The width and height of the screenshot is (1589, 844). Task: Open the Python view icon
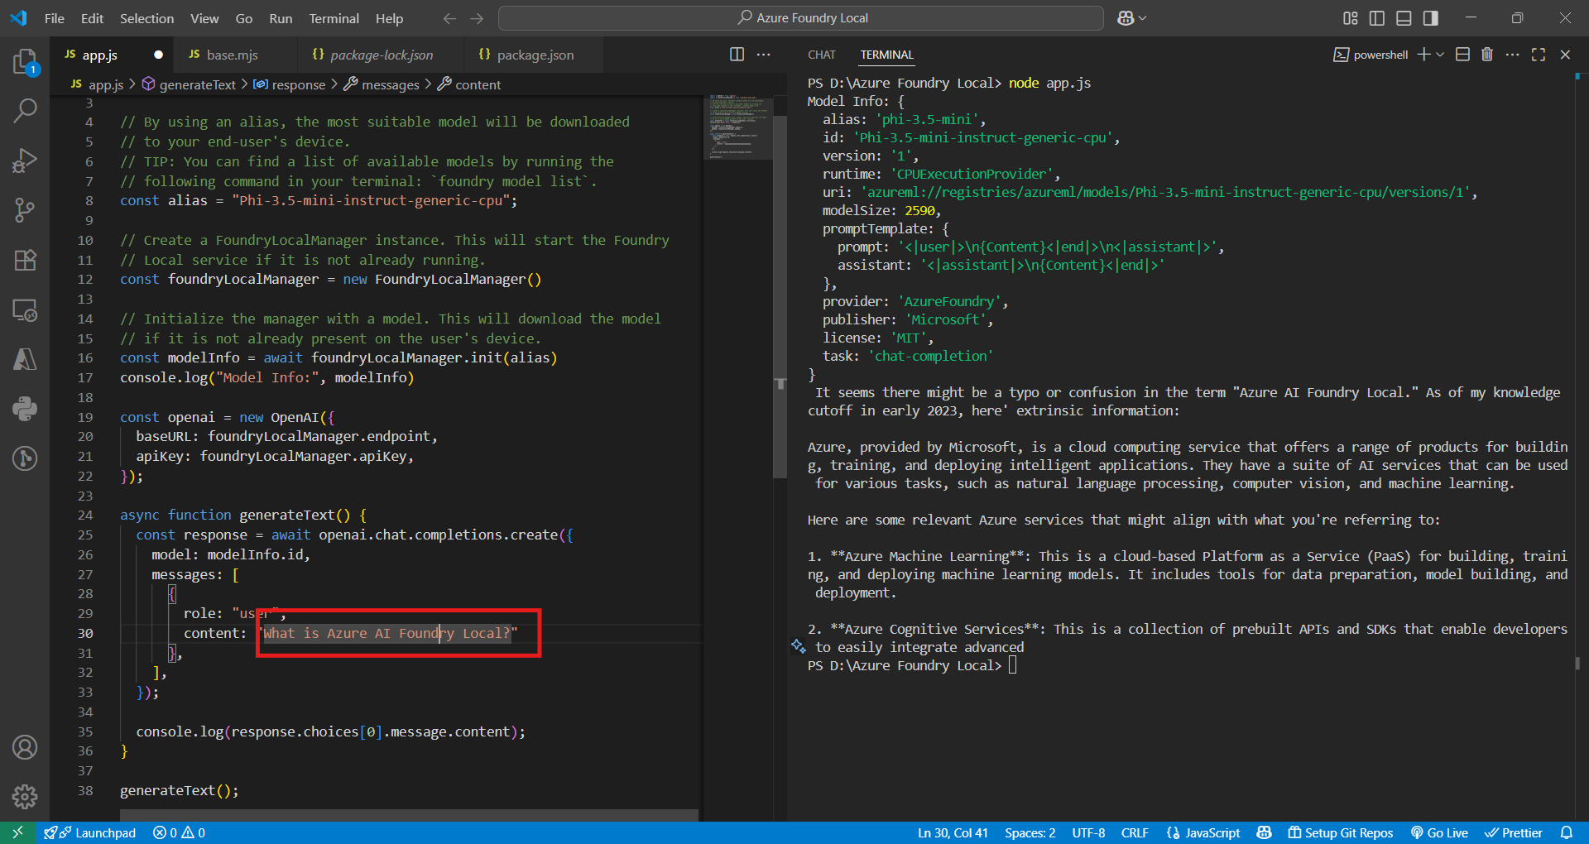25,408
